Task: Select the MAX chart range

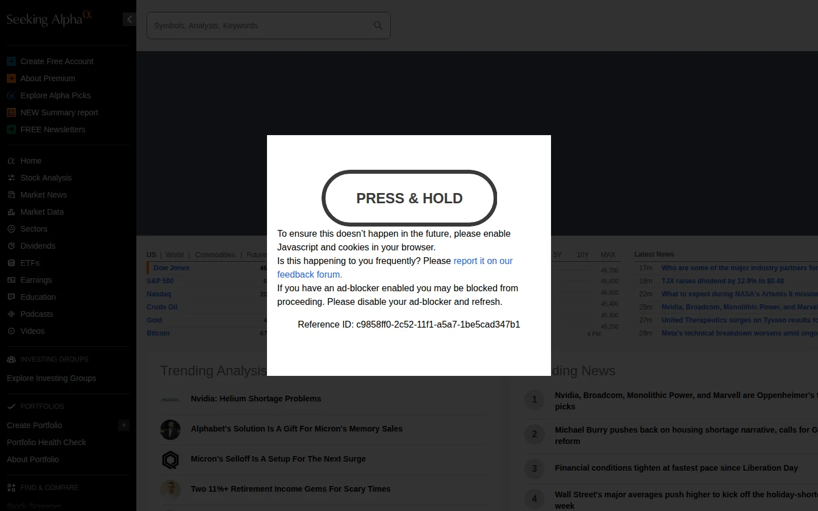Action: click(x=608, y=255)
